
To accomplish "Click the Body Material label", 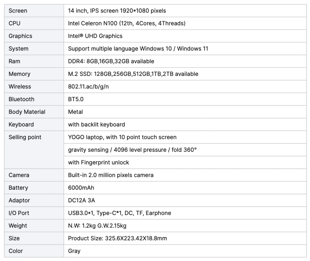I will point(27,112).
